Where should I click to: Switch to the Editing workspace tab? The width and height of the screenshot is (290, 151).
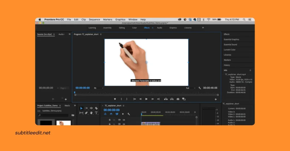[122, 28]
